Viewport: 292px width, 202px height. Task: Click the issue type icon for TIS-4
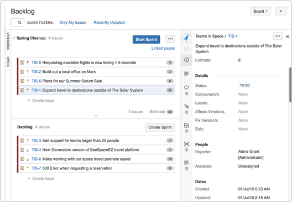(22, 149)
